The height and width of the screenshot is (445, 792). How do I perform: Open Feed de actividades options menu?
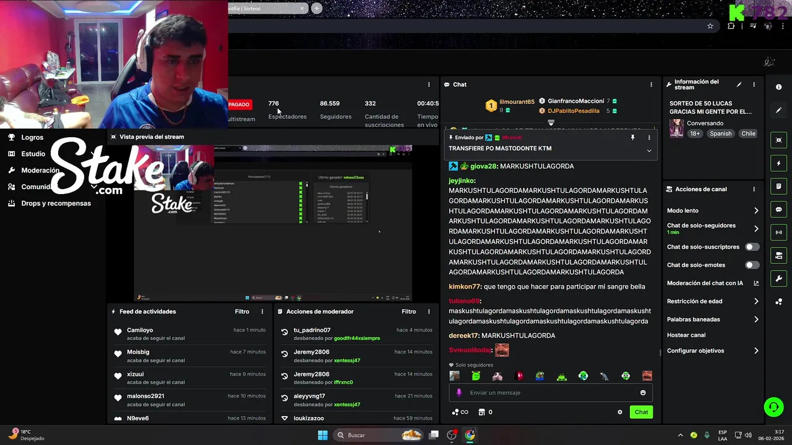tap(262, 311)
